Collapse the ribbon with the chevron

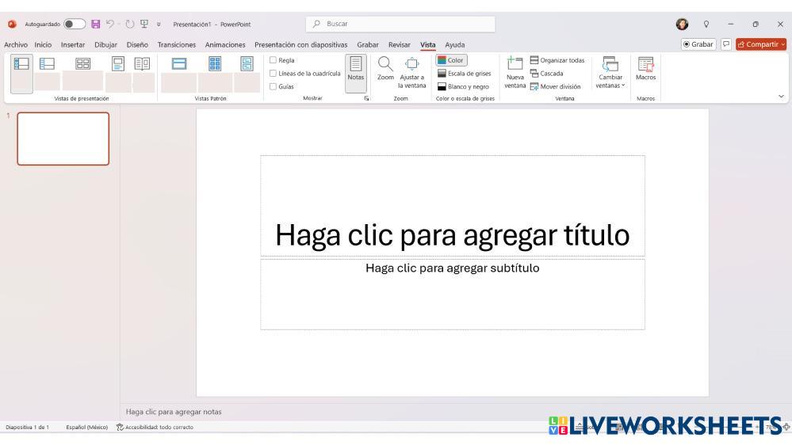click(x=782, y=96)
